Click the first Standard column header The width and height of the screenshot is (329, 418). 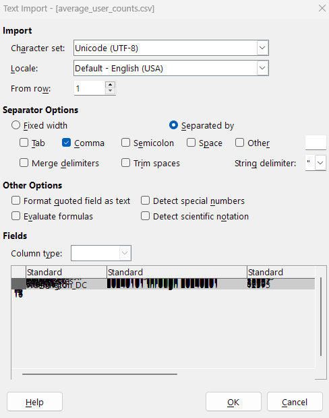point(66,272)
